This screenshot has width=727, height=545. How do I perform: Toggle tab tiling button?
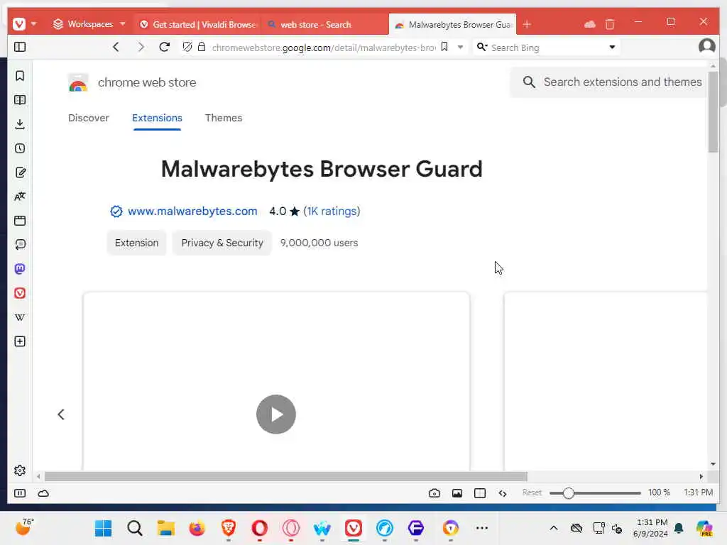[x=480, y=493]
